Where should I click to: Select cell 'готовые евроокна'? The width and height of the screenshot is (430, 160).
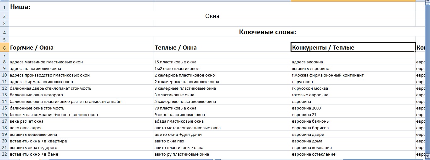click(x=353, y=95)
